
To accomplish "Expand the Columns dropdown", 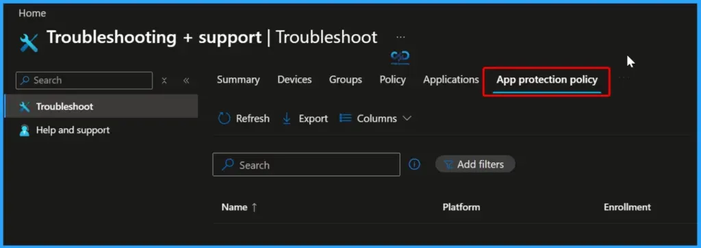I will [x=375, y=119].
